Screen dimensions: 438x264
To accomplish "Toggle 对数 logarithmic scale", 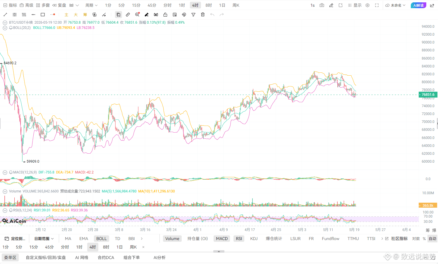I will coord(416,239).
